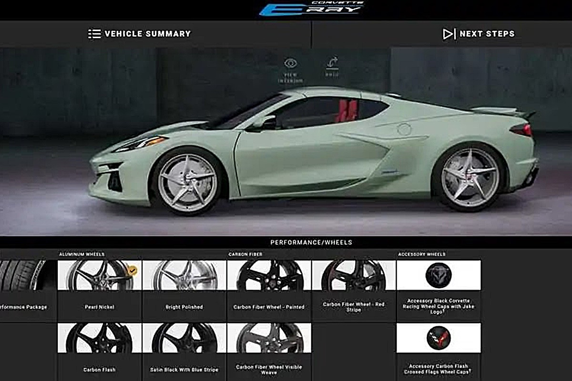572x381 pixels.
Task: Click the Corvette E-Ray logo
Action: (311, 8)
